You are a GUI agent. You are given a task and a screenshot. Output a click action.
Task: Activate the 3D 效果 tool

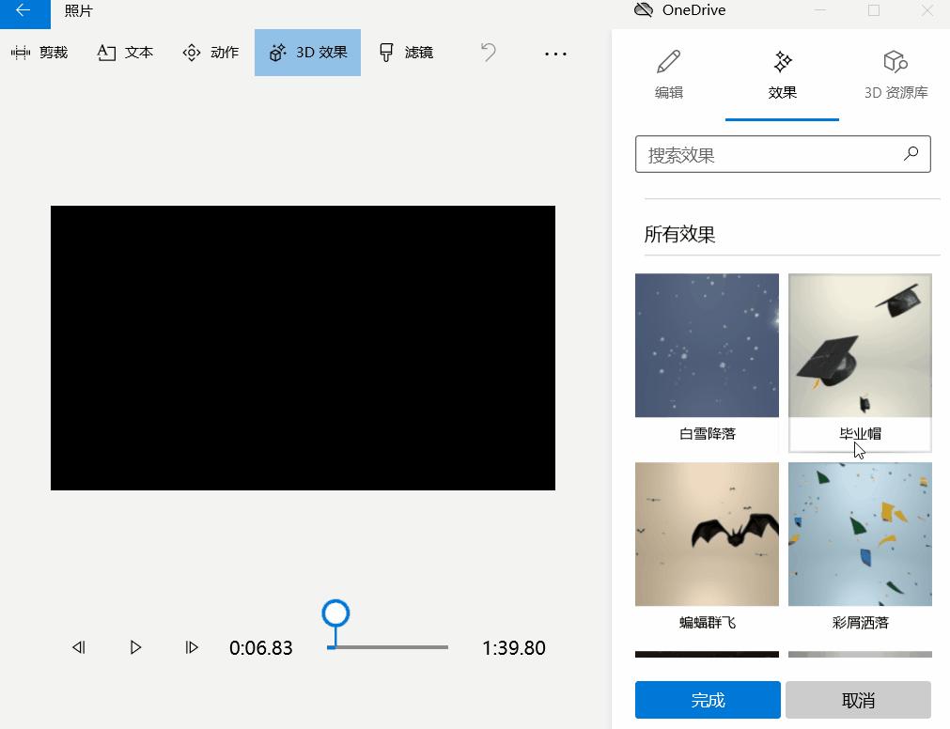click(x=307, y=53)
